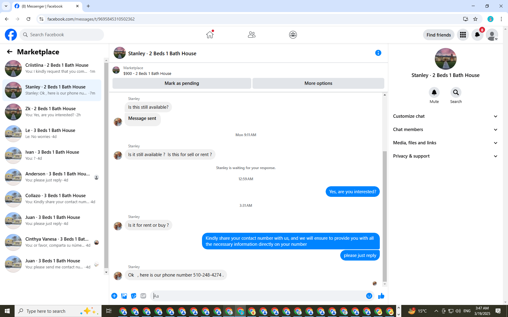The height and width of the screenshot is (317, 508).
Task: Send a thumbs-up like
Action: coord(381,296)
